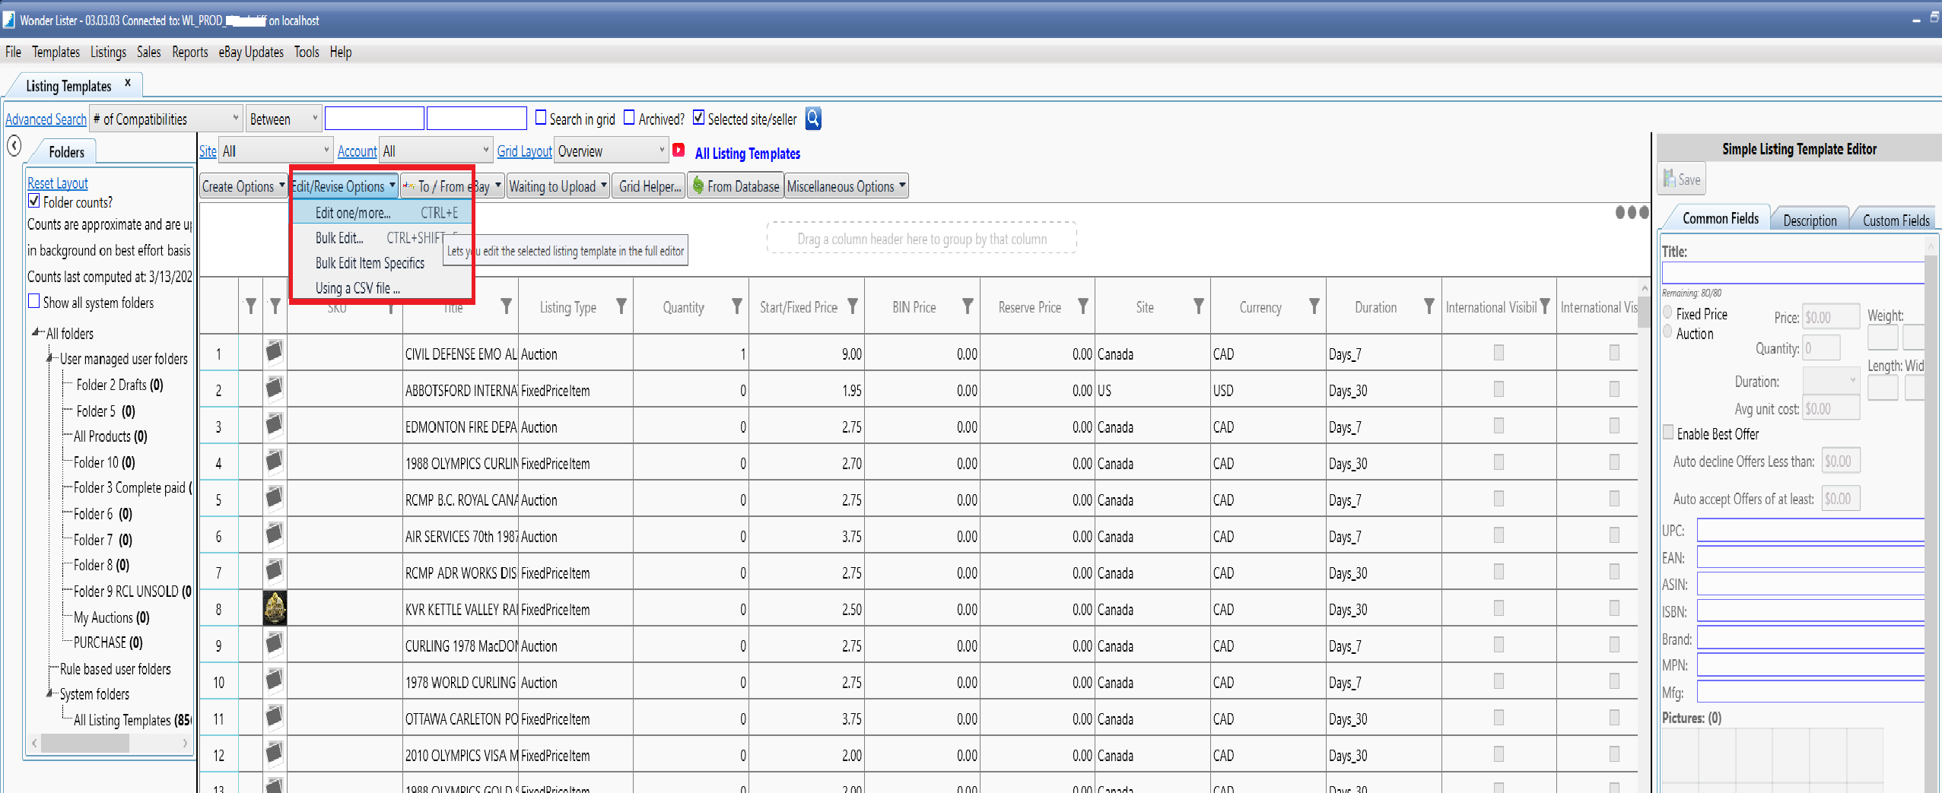Open the # of Compatibilities search field dropdown

click(166, 119)
